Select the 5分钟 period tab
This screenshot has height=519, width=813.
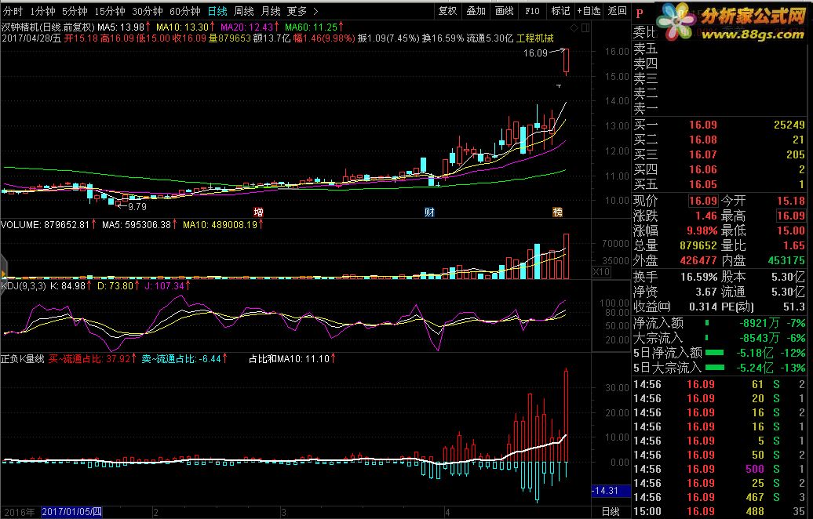coord(75,11)
